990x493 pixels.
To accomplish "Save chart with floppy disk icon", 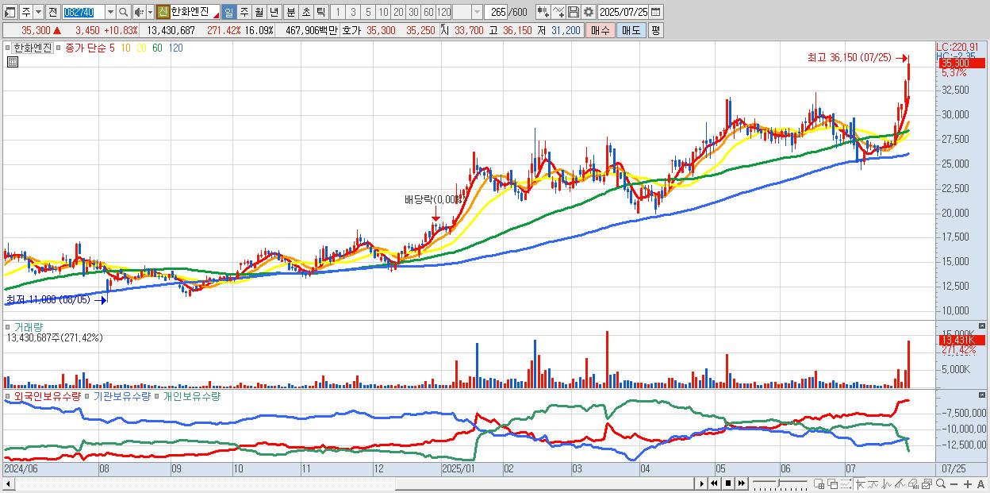I will click(x=574, y=13).
